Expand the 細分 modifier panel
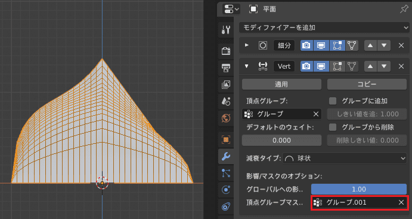 pyautogui.click(x=247, y=45)
